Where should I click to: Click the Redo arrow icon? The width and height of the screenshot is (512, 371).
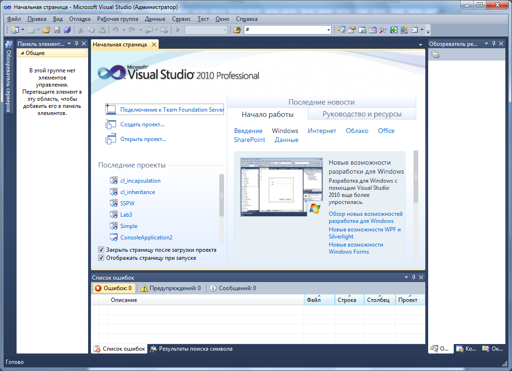pos(132,30)
